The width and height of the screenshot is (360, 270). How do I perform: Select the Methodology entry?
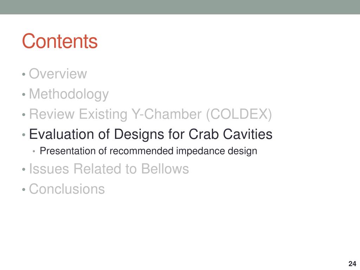click(x=69, y=94)
